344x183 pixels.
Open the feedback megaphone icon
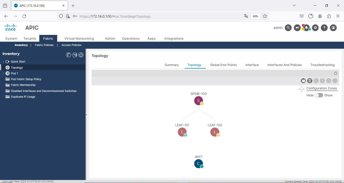tap(297, 28)
